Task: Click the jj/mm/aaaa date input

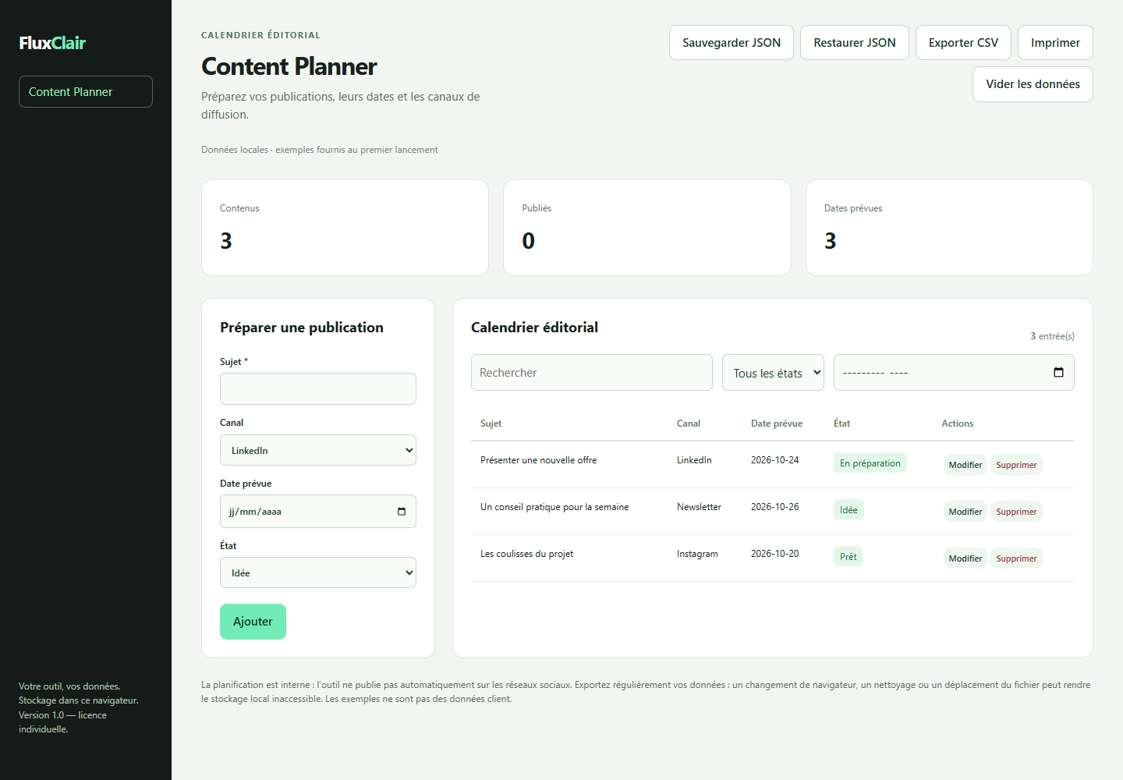Action: (x=318, y=512)
